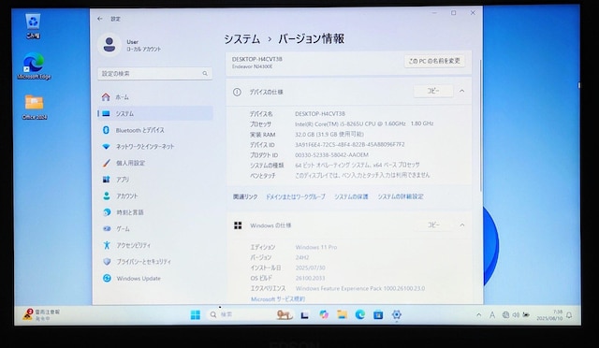The image size is (599, 348).
Task: Open プライバシーとセキュリティ settings
Action: [154, 262]
